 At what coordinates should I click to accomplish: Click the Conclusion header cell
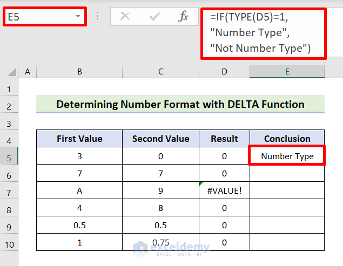[287, 139]
